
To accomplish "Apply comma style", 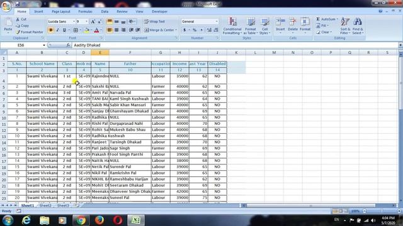I will tap(201, 30).
